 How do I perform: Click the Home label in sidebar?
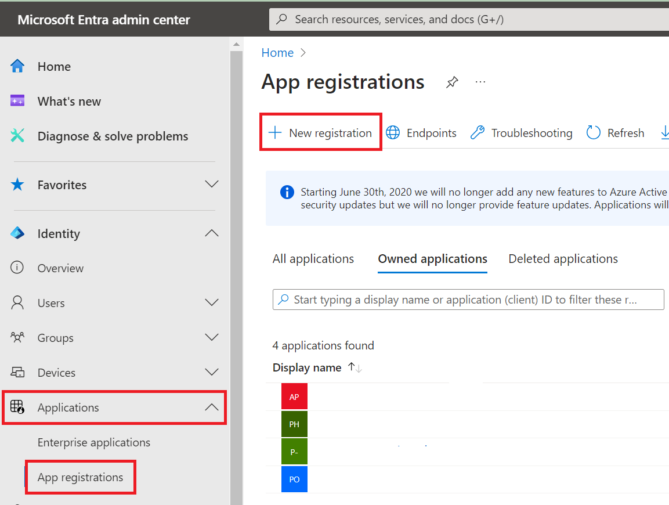point(54,67)
